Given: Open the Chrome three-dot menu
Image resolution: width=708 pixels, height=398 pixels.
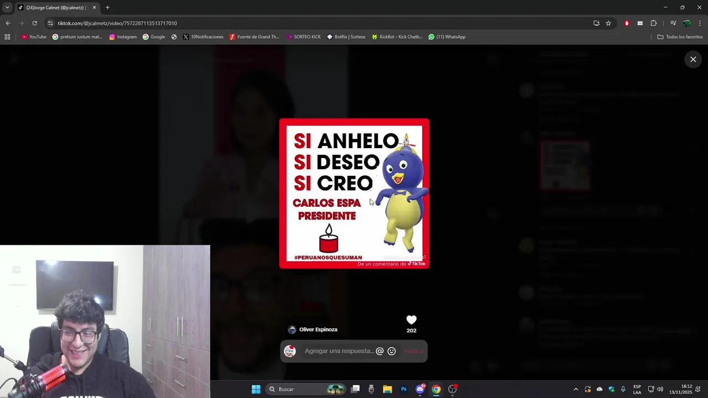Looking at the screenshot, I should coord(700,23).
